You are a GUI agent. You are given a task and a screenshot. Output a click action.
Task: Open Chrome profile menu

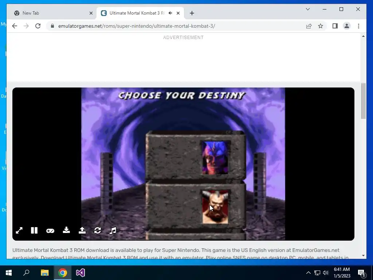pyautogui.click(x=347, y=26)
